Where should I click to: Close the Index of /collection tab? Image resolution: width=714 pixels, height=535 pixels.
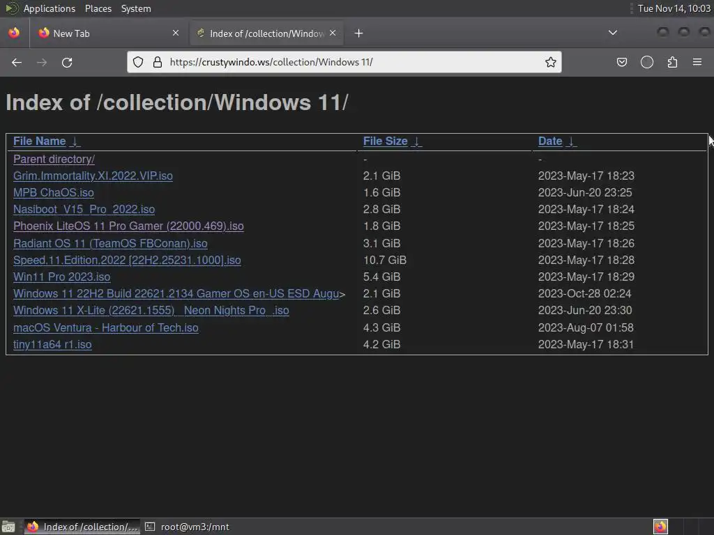tap(333, 33)
